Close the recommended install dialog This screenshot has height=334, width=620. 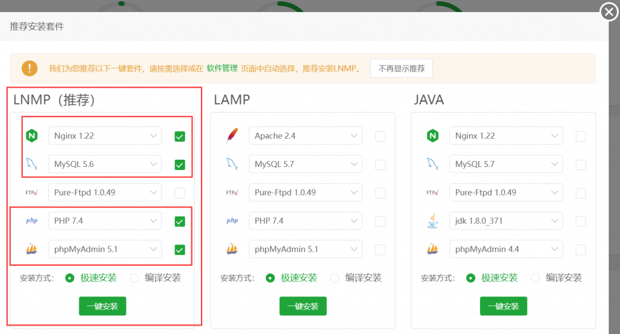[x=608, y=12]
